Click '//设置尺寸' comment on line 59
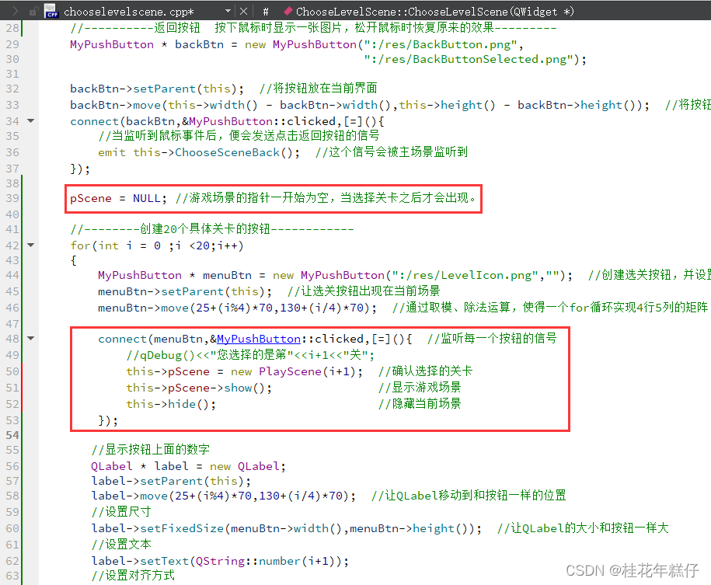711x585 pixels. tap(120, 511)
